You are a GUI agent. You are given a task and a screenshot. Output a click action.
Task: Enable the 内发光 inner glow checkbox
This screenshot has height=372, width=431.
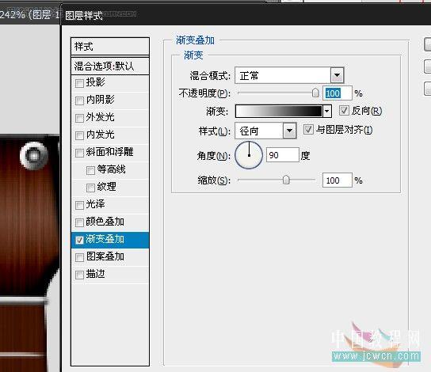79,135
